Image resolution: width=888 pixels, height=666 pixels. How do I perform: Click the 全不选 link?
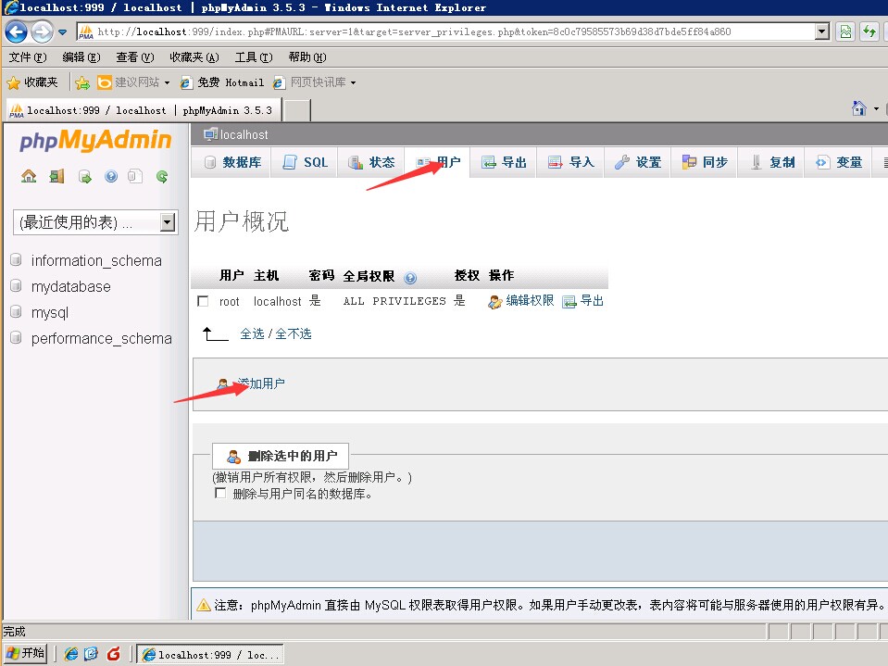tap(294, 333)
